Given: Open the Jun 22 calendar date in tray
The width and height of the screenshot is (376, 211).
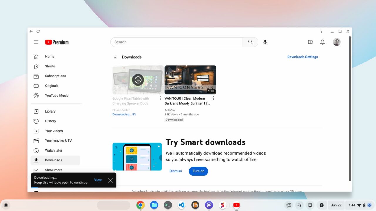Looking at the screenshot, I should point(336,205).
